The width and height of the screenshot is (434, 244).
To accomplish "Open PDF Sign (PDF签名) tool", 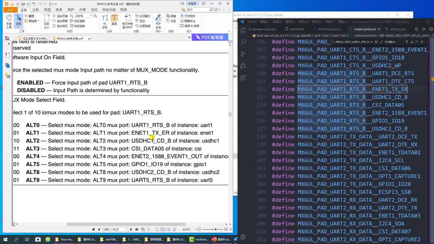I will coord(158,21).
